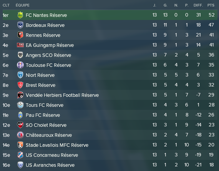Click the ÉQUIPE column header

pos(23,5)
